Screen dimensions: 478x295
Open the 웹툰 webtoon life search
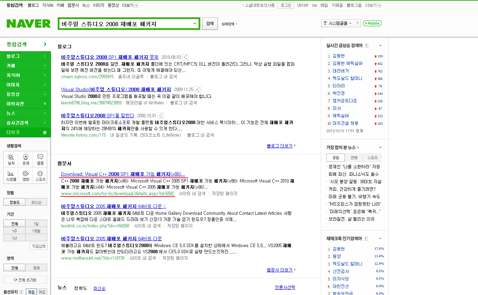(40, 159)
